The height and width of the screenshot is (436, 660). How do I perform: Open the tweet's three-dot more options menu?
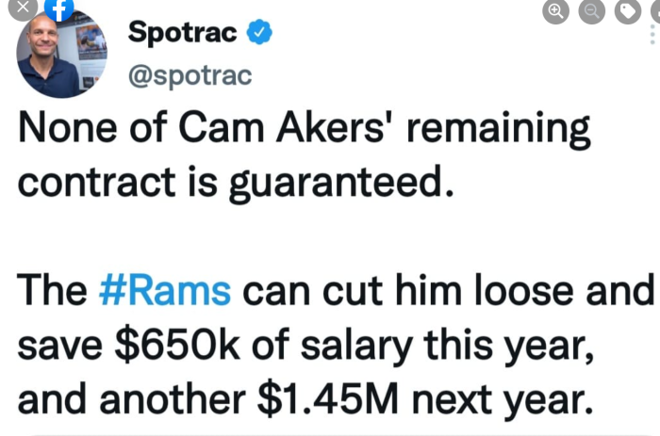tap(654, 36)
